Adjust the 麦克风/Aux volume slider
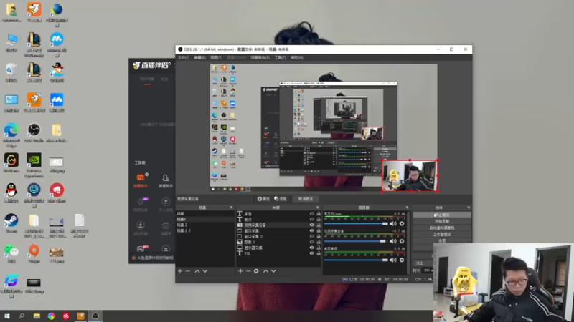Viewport: 574px width, 322px height. [356, 223]
